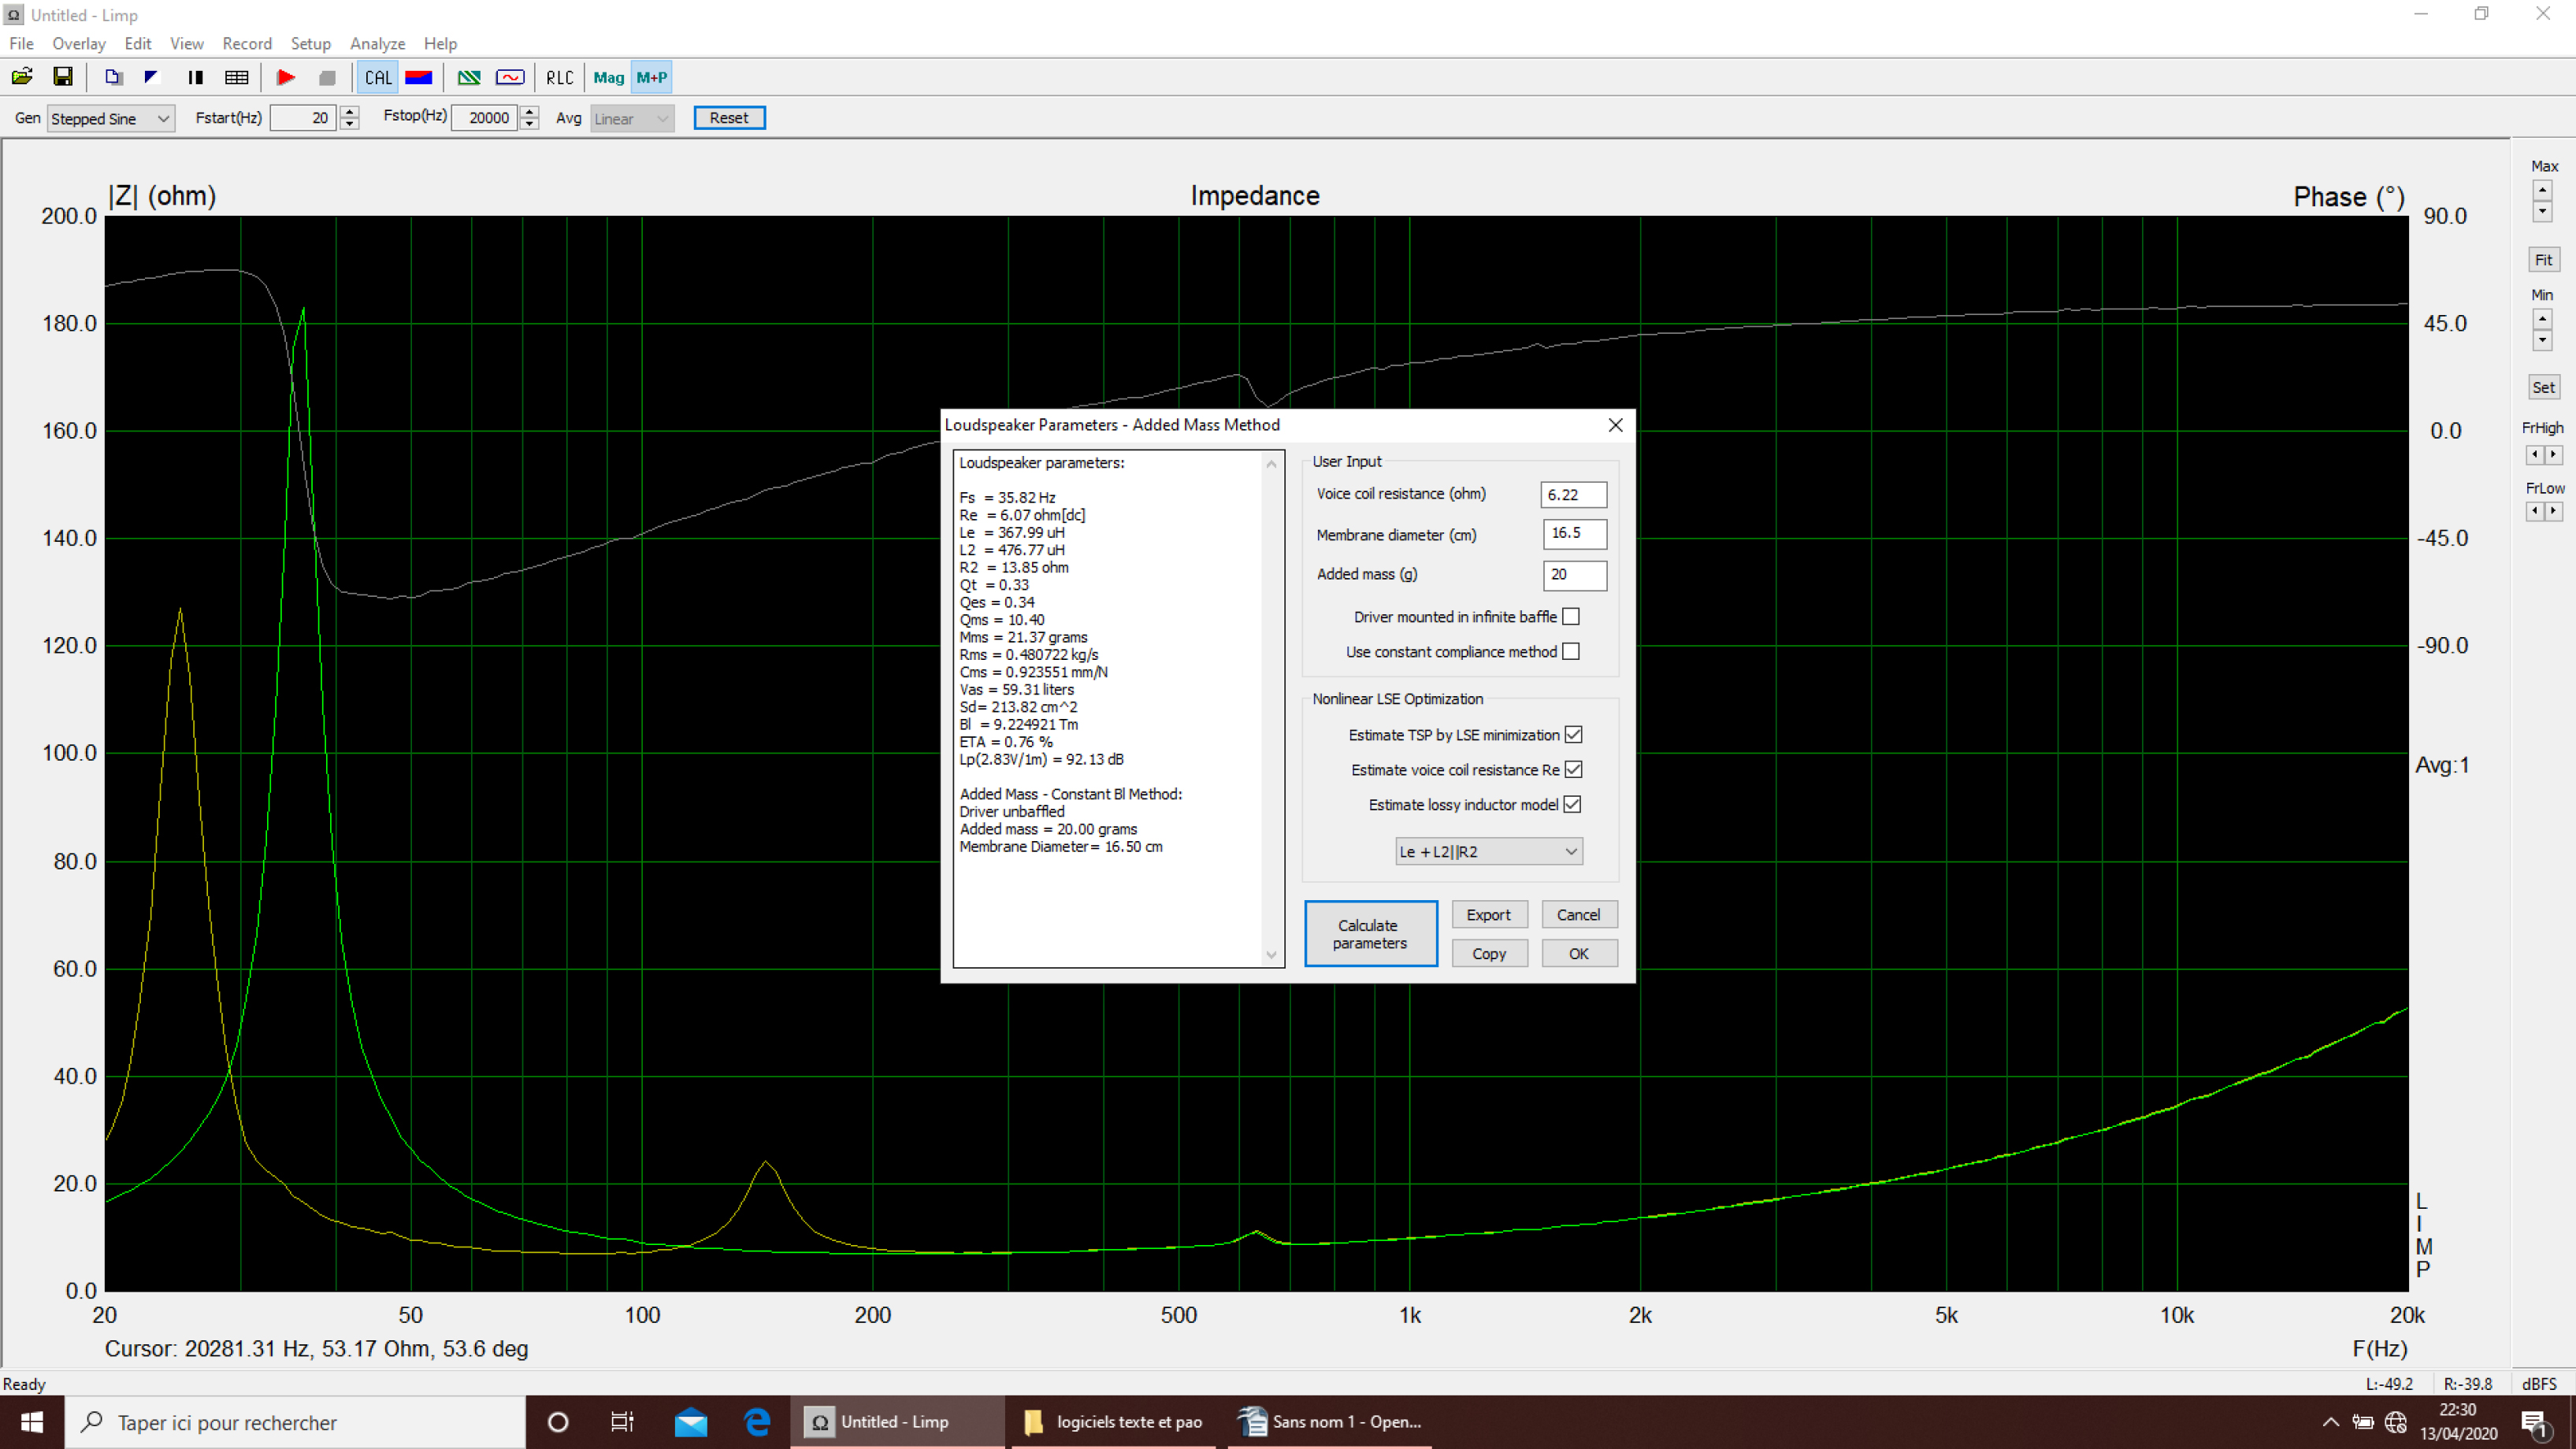Click the RLC toolbar button
The width and height of the screenshot is (2576, 1449).
[x=559, y=77]
